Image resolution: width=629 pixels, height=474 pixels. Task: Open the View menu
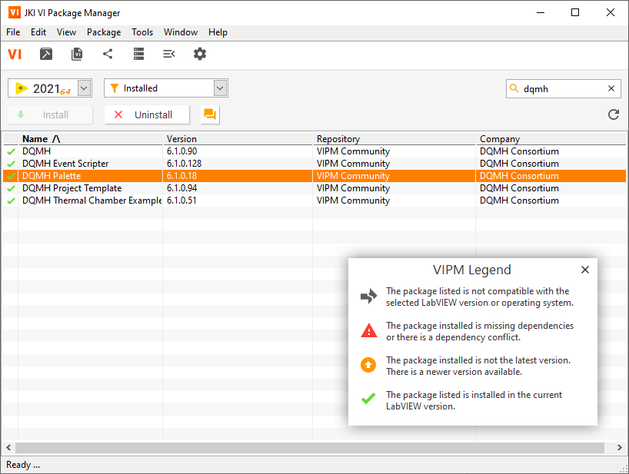point(66,32)
